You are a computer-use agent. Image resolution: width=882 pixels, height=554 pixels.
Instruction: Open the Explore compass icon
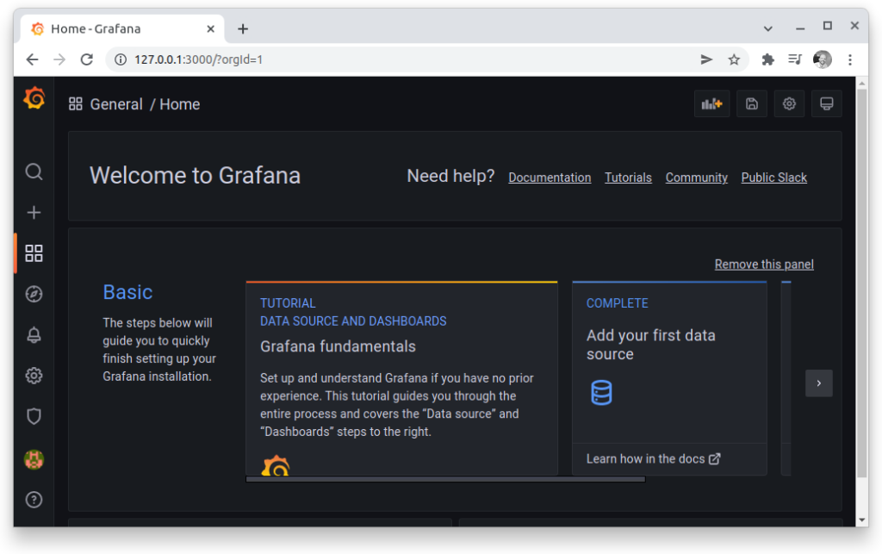pos(34,294)
